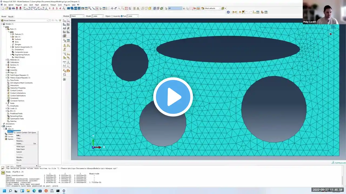The height and width of the screenshot is (194, 346).
Task: Select Data Check in the context menu
Action: coord(20,149)
